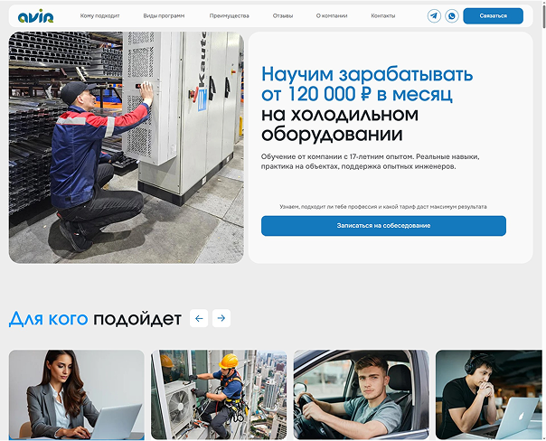Select the woman with laptop card

[x=76, y=395]
